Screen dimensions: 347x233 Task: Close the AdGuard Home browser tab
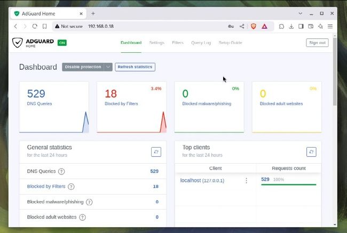pyautogui.click(x=81, y=14)
